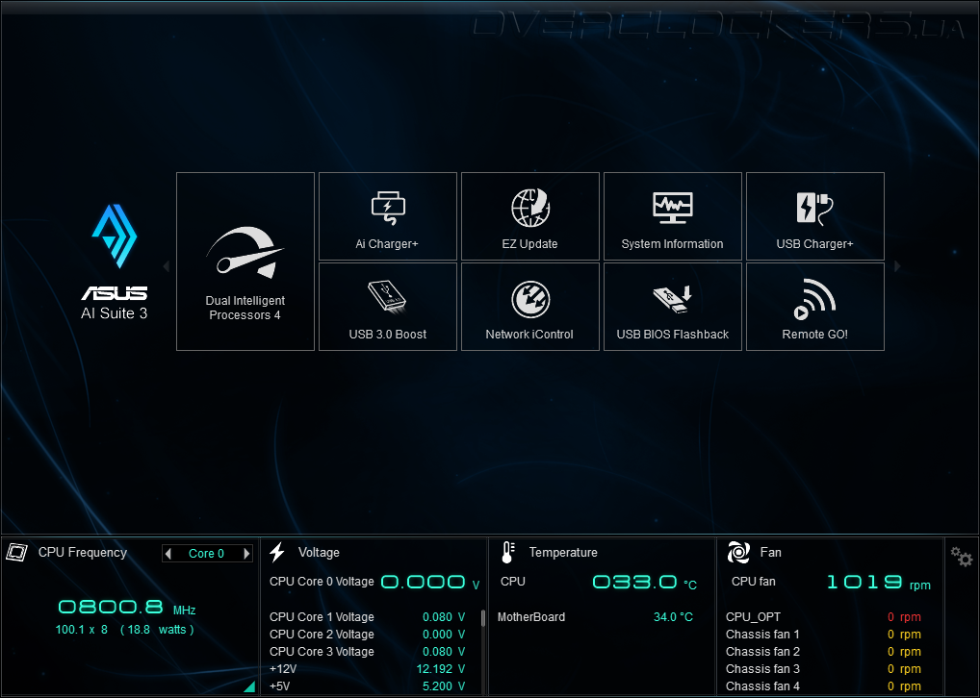Open the Ai Charger+ tile

pyautogui.click(x=388, y=216)
